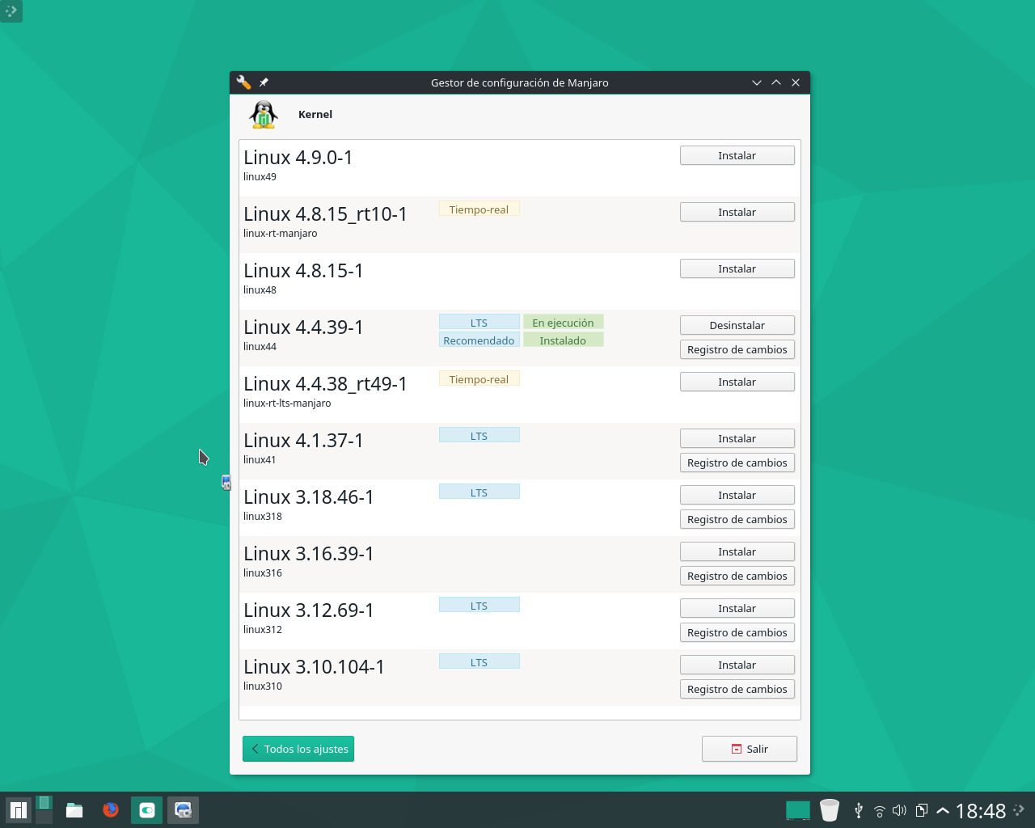Install the Linux 3.18.46-1 kernel
The height and width of the screenshot is (828, 1035).
737,495
